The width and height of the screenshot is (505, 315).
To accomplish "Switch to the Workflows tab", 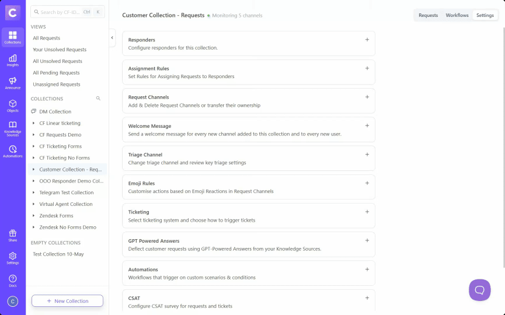I will coord(457,15).
